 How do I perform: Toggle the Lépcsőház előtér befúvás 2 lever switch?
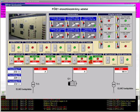67,35
